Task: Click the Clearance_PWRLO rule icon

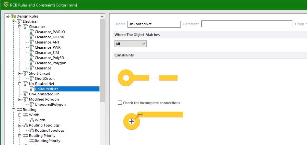Action: point(31,32)
